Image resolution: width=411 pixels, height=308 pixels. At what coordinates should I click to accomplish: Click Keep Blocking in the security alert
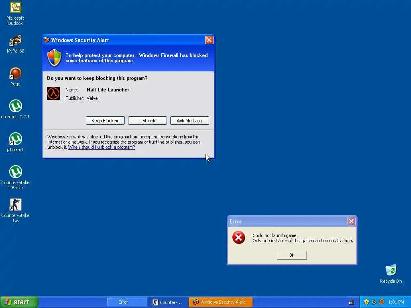(x=106, y=120)
